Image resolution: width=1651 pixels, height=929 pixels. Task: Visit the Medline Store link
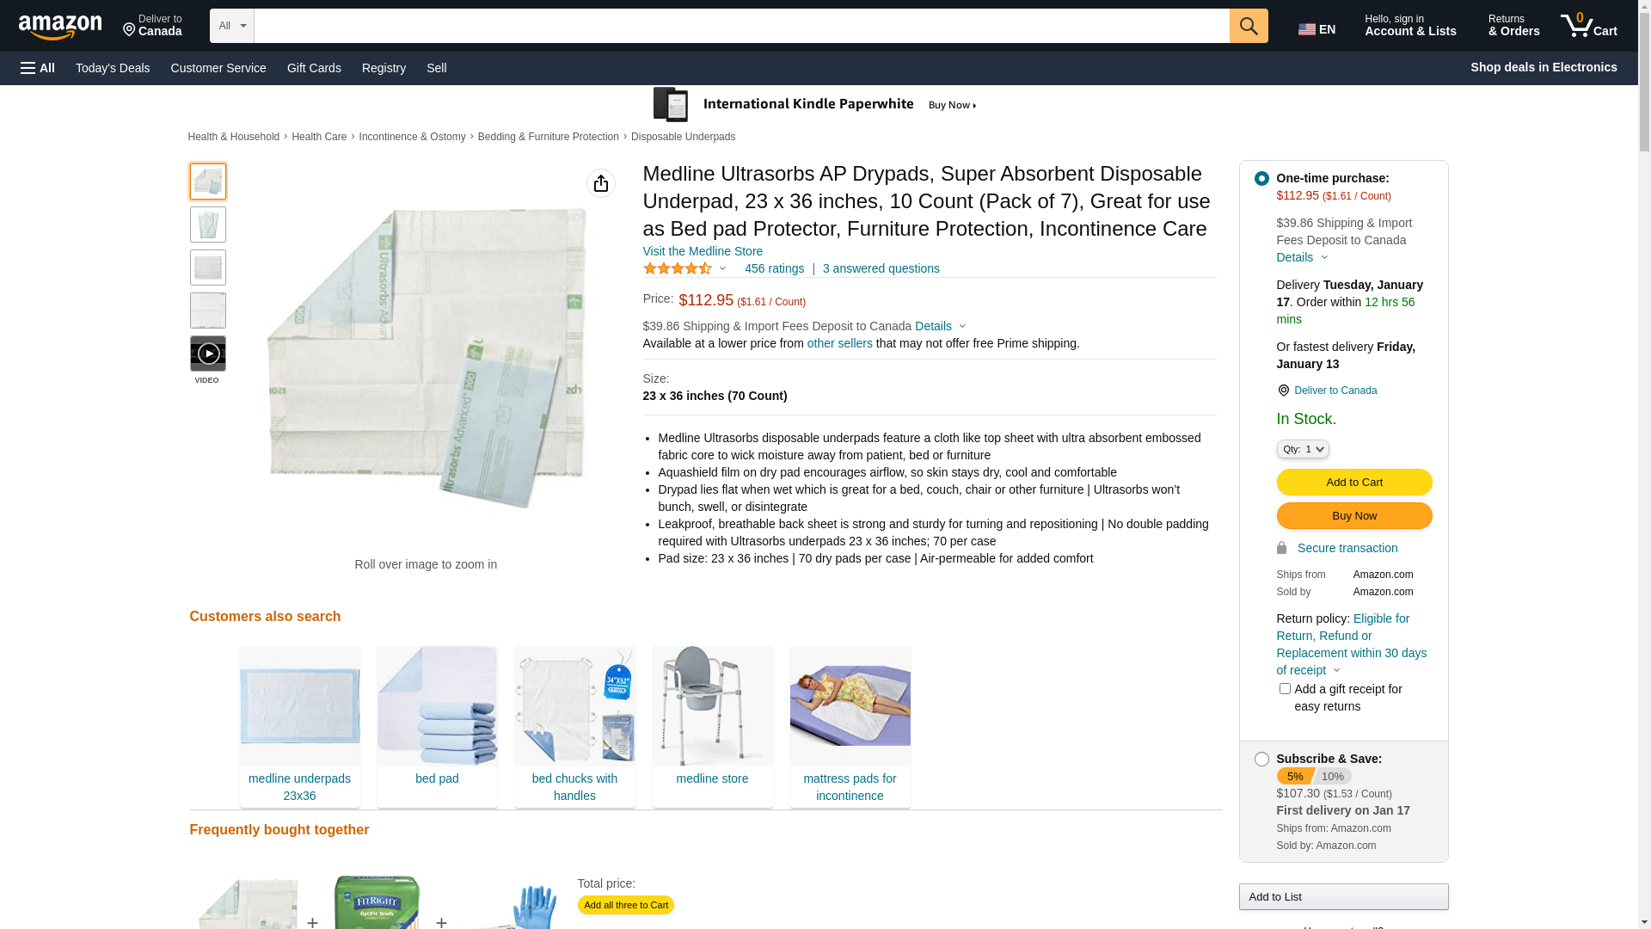pos(702,251)
